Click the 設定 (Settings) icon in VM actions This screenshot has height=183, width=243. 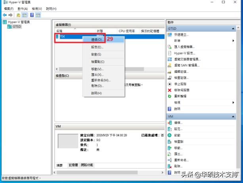coord(170,129)
